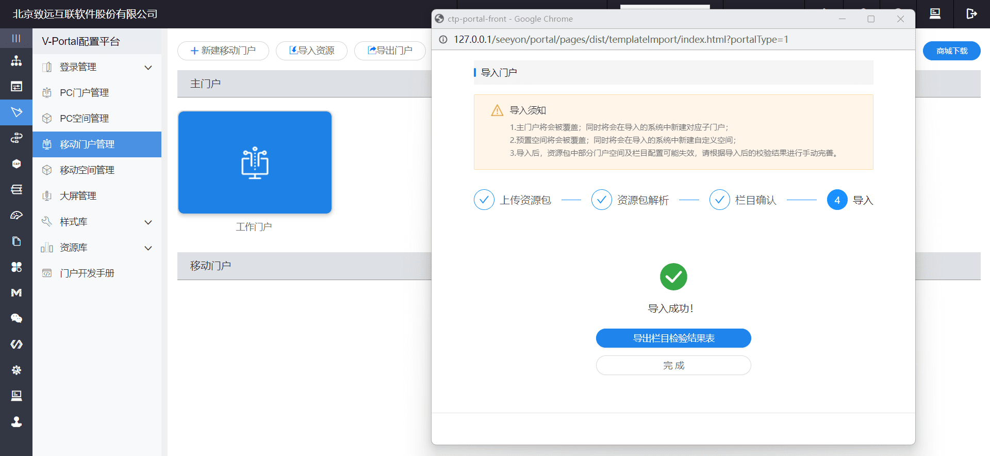
Task: Click the 上传资源包 step label
Action: [525, 200]
